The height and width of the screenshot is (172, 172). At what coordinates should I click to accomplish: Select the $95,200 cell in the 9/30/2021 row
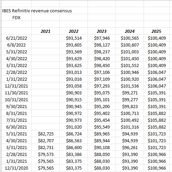[102, 106]
